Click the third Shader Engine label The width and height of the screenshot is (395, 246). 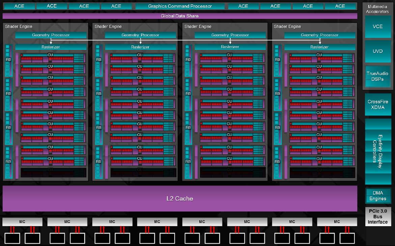pyautogui.click(x=198, y=26)
